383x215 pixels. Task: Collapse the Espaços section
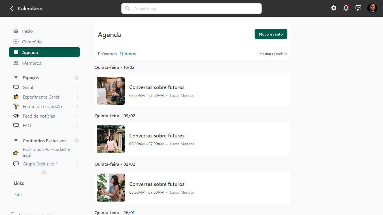tap(16, 78)
